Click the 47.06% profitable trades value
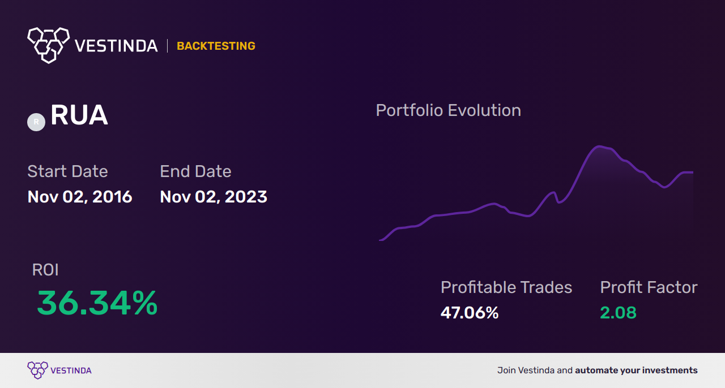 click(470, 313)
